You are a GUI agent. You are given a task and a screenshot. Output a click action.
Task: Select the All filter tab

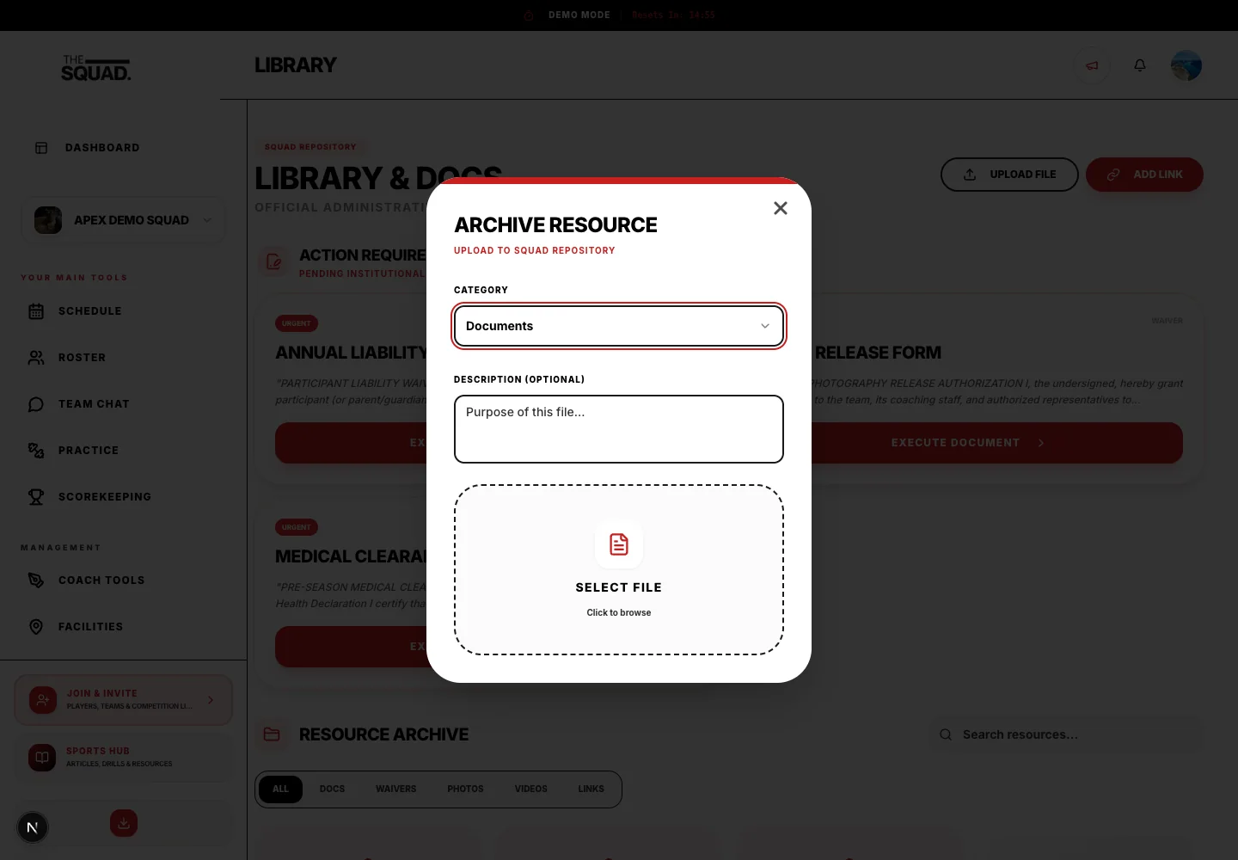click(280, 789)
